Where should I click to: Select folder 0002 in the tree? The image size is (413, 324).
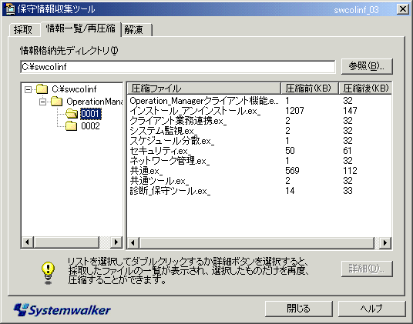click(x=90, y=126)
